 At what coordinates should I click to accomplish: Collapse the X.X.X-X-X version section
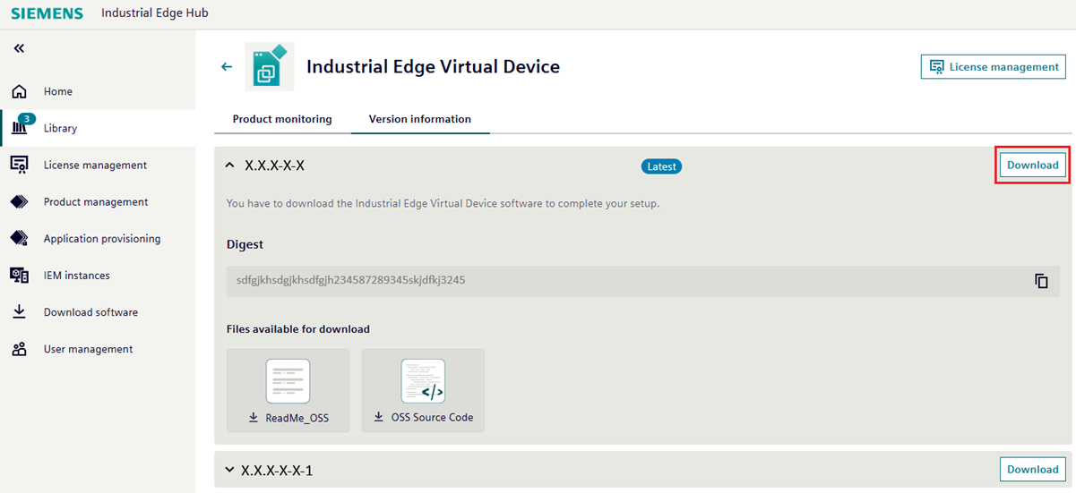tap(229, 166)
